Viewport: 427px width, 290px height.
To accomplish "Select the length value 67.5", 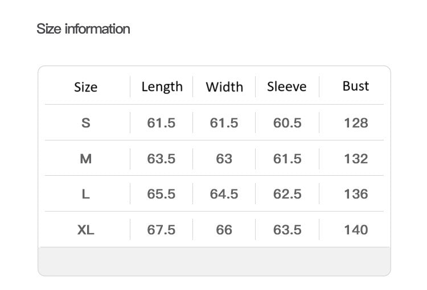I will click(161, 230).
